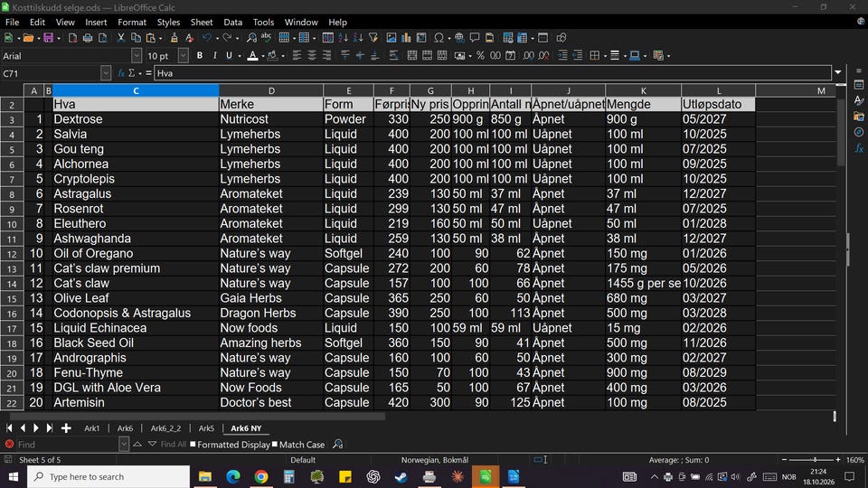
Task: Click the Find Previous up arrow button
Action: (137, 445)
